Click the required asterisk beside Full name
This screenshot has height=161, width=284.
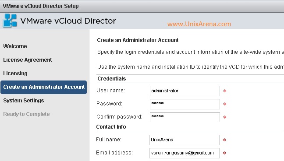224,140
